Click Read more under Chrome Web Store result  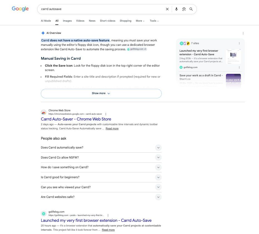pyautogui.click(x=112, y=129)
